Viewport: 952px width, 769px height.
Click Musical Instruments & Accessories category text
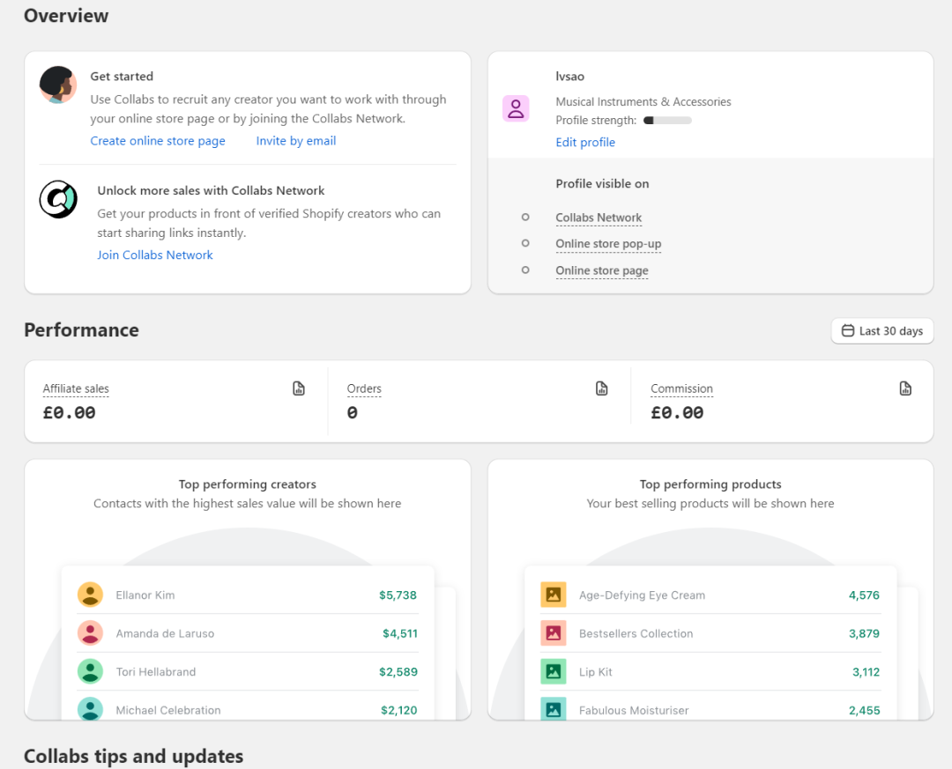coord(643,102)
